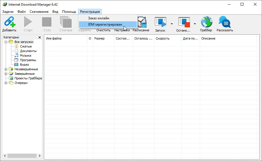Select the Все загрузки category

tap(24, 42)
